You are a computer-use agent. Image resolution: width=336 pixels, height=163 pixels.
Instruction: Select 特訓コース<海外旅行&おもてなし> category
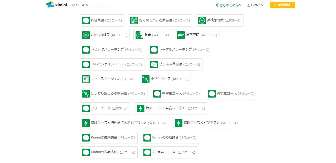point(124,123)
